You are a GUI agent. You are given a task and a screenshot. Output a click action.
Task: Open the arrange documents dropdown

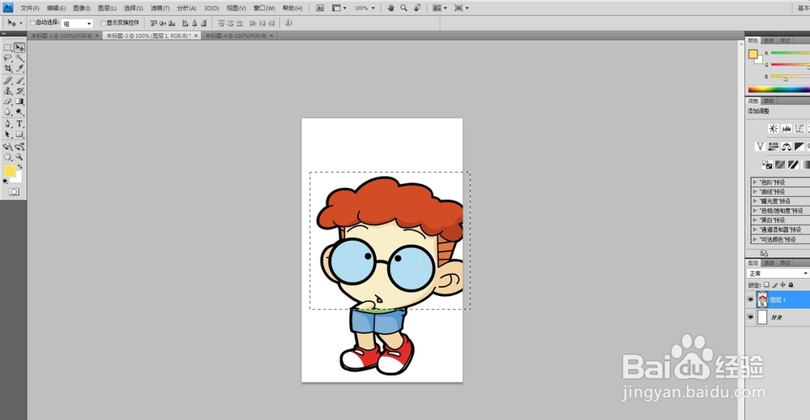click(x=439, y=8)
